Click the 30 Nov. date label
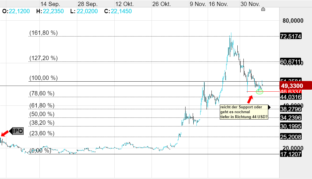312x179 pixels. click(250, 4)
